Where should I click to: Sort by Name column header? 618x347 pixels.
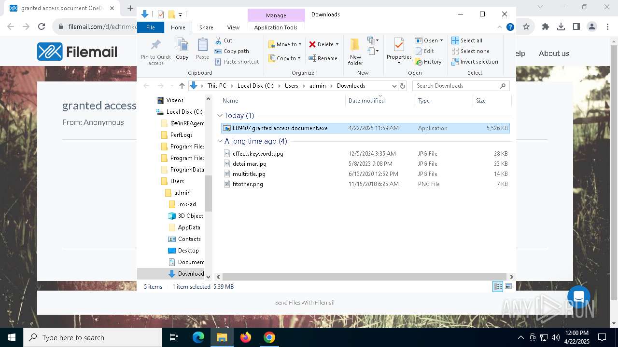click(282, 101)
